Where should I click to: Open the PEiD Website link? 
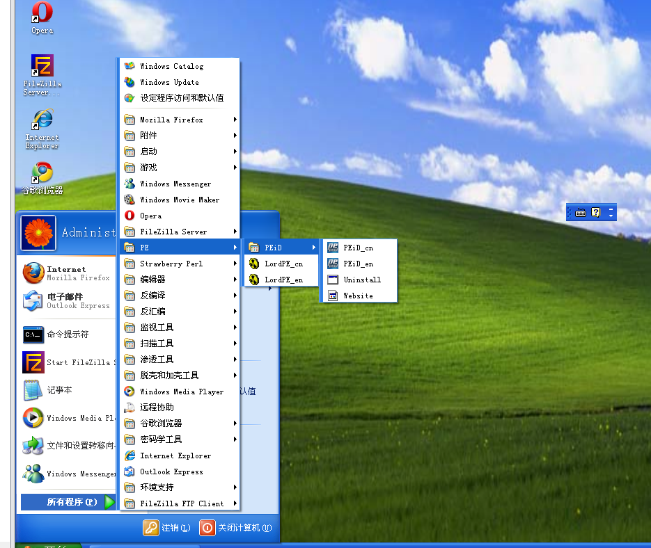[x=360, y=296]
